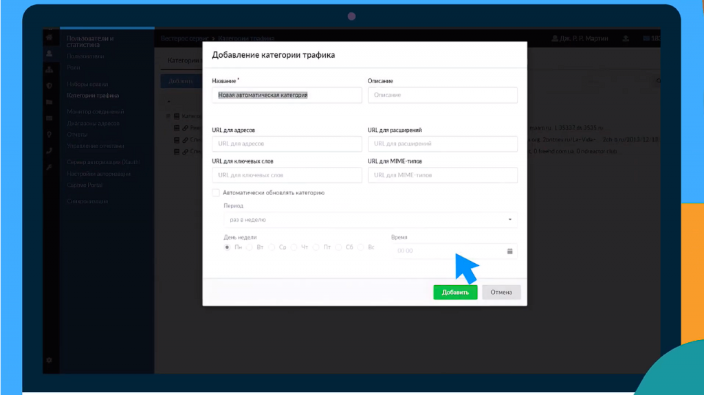
Task: Click the URL для ключевых слов input field
Action: [287, 175]
